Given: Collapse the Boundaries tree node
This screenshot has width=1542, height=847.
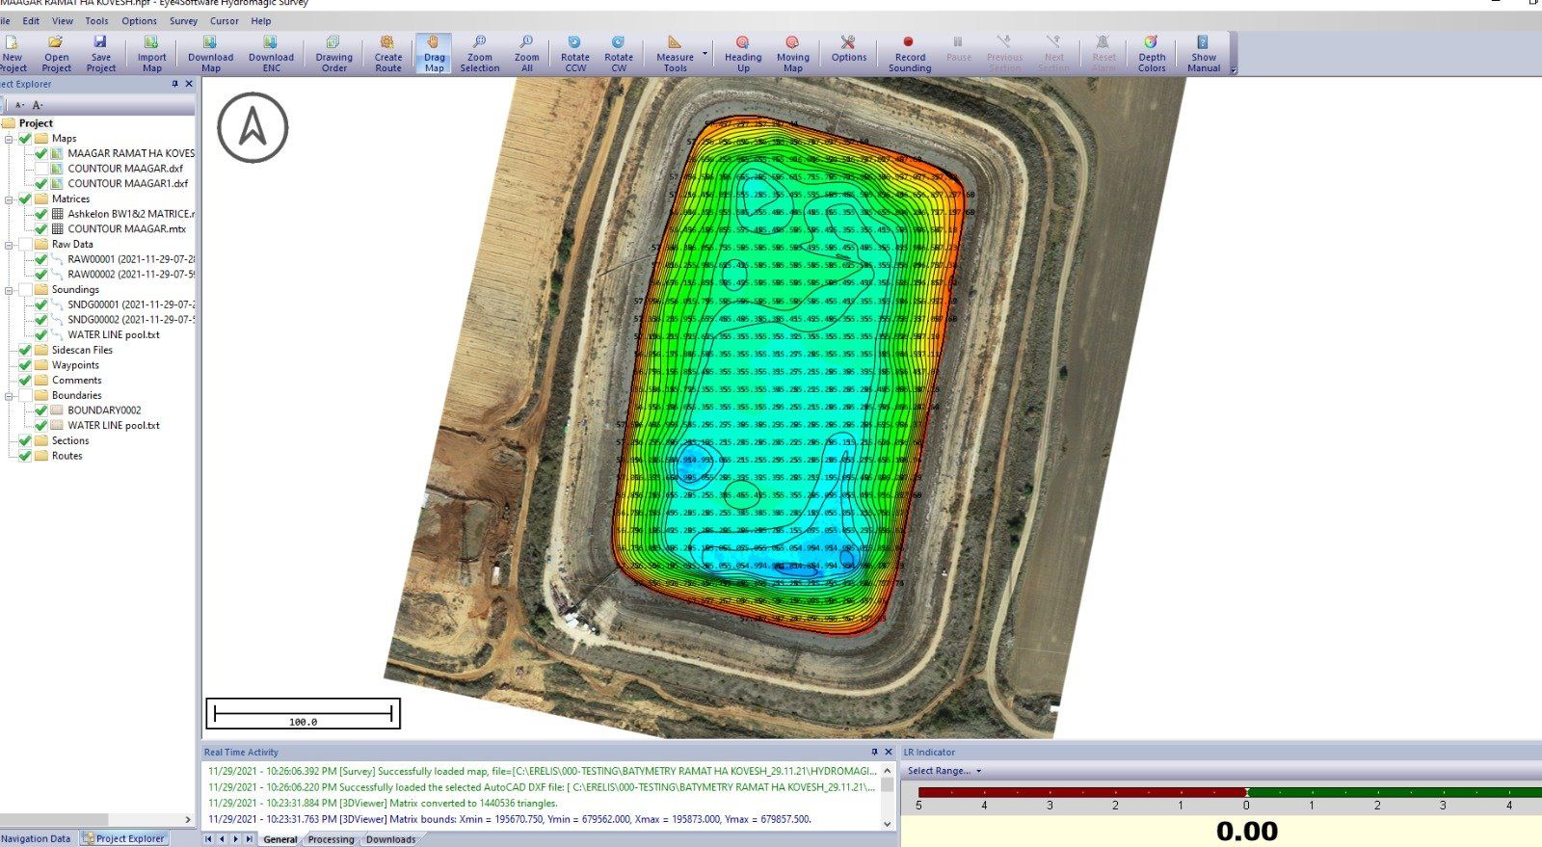Looking at the screenshot, I should tap(10, 396).
